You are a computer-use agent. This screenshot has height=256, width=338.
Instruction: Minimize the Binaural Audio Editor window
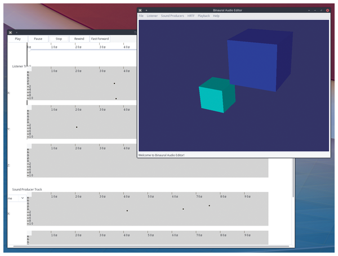tap(315, 10)
